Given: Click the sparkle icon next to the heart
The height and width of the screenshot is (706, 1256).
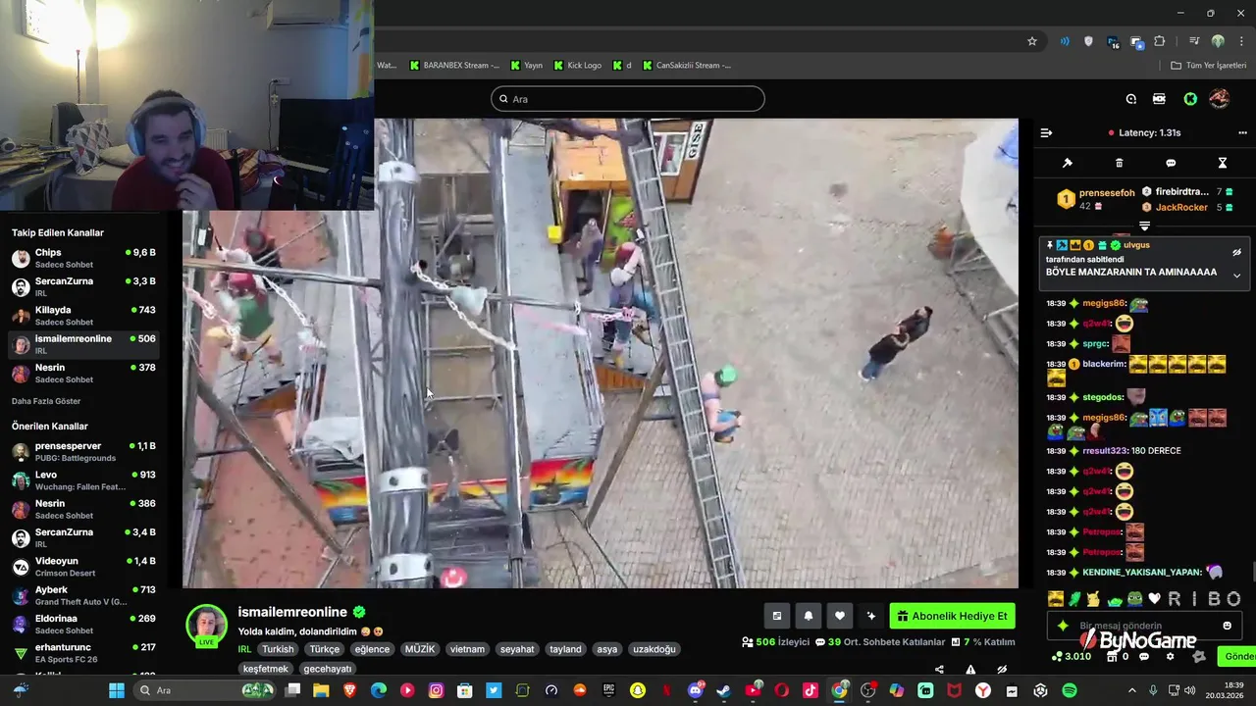Looking at the screenshot, I should tap(870, 616).
